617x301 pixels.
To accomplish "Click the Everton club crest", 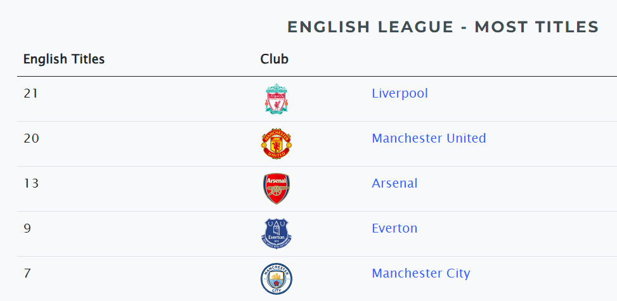I will point(276,234).
